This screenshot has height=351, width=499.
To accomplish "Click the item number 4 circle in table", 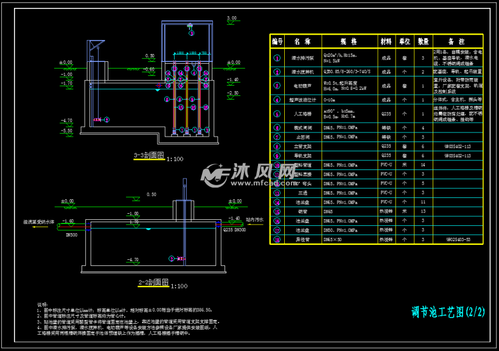I will 277,100.
